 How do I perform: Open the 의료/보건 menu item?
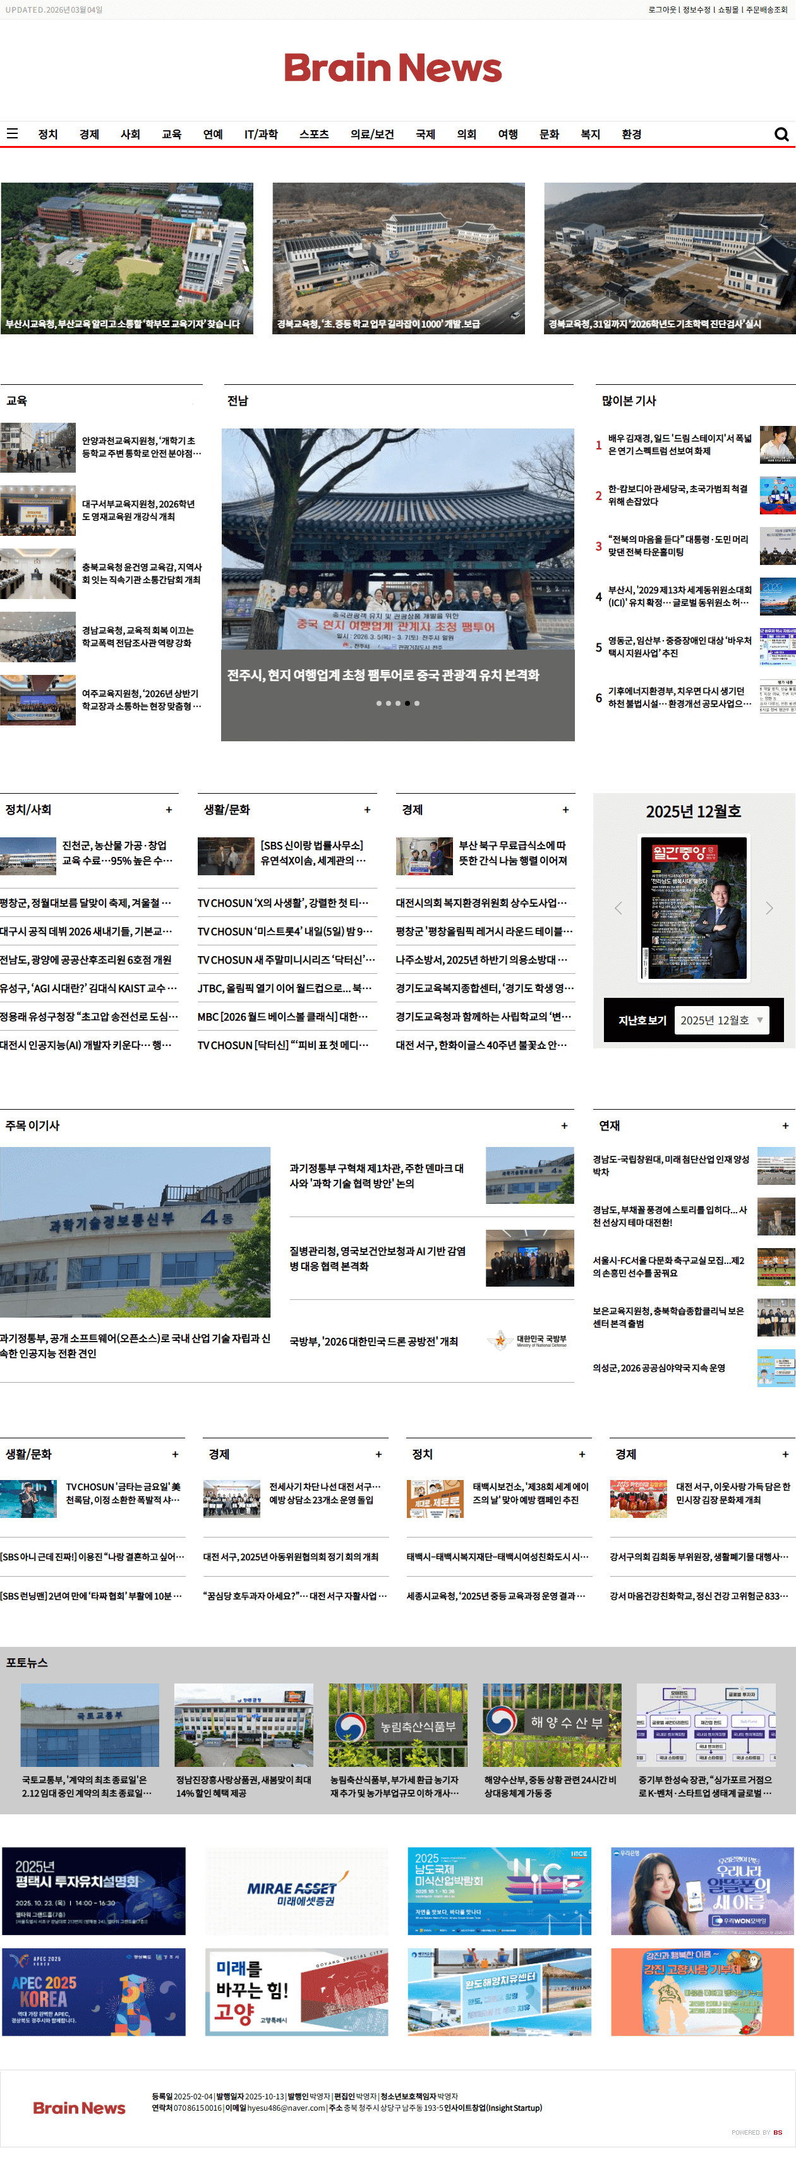(372, 134)
